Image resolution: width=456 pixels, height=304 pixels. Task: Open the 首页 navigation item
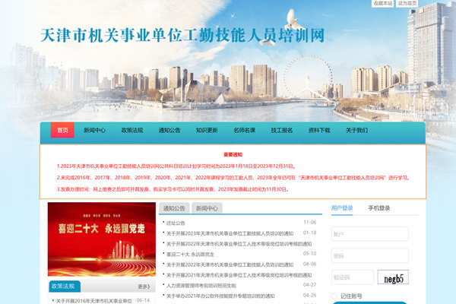click(x=62, y=130)
